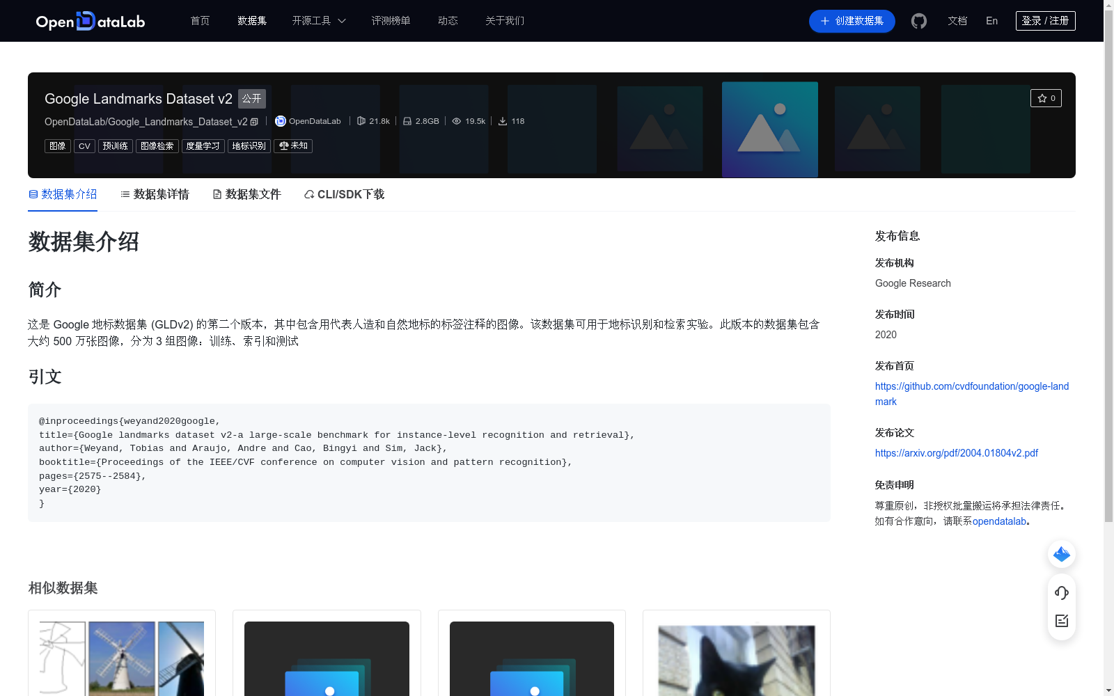This screenshot has width=1114, height=696.
Task: Open the blue bird floating assistant icon
Action: pyautogui.click(x=1062, y=554)
